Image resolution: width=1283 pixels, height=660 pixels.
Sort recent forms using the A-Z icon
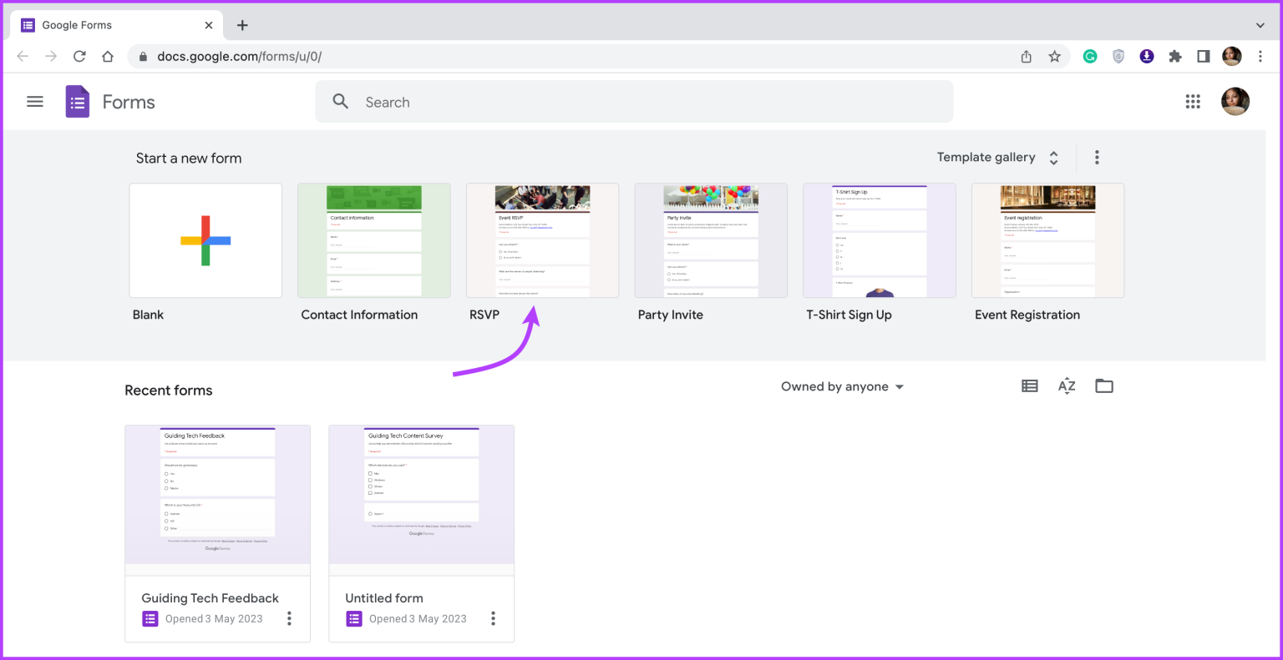(x=1067, y=385)
